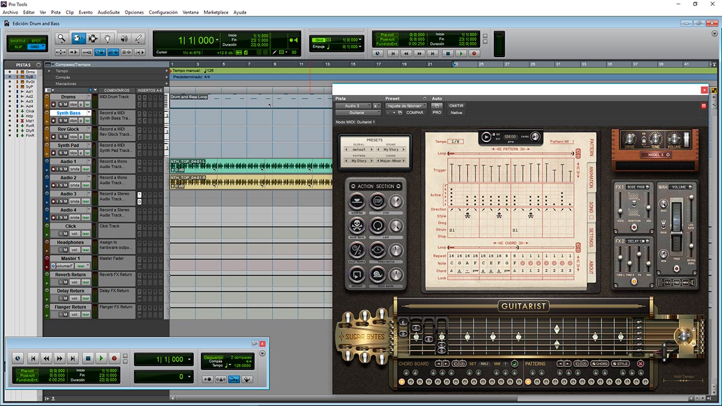This screenshot has height=406, width=722.
Task: Click the Loop action button in Guitarist
Action: click(x=378, y=226)
